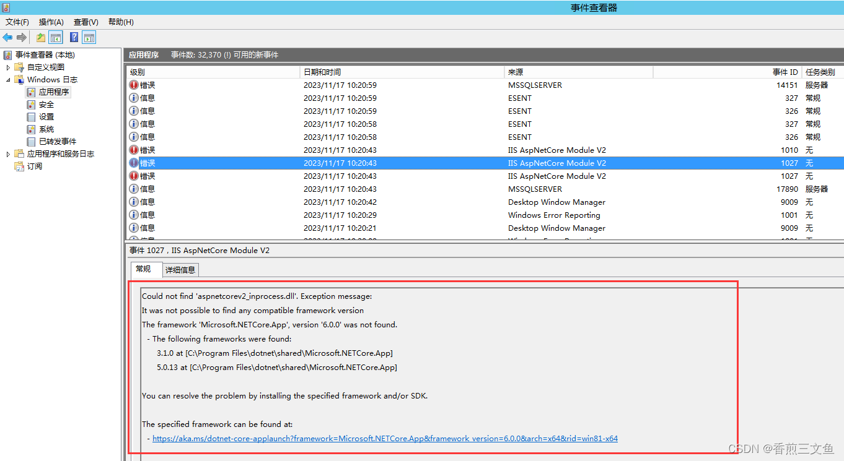This screenshot has width=844, height=461.
Task: Select 订阅 node in tree
Action: pyautogui.click(x=35, y=166)
